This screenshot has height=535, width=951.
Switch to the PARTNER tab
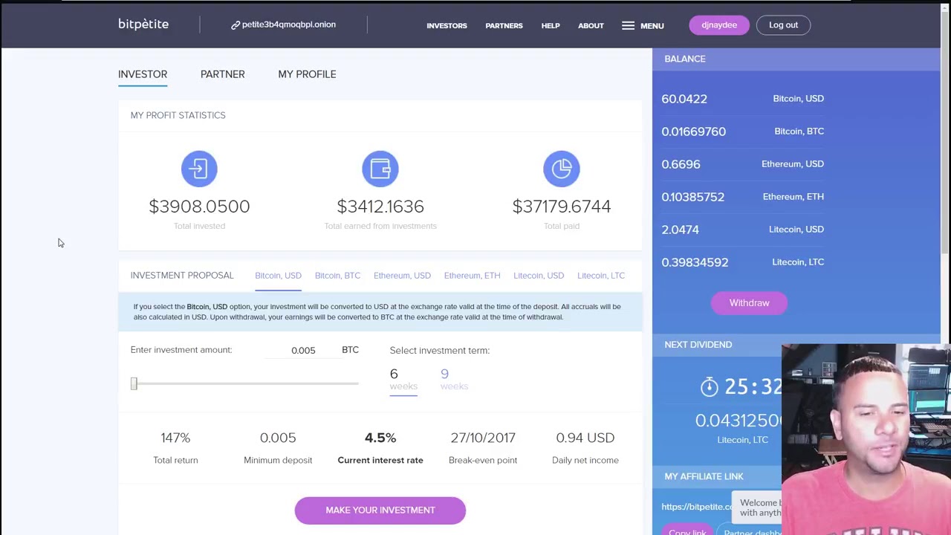[222, 74]
